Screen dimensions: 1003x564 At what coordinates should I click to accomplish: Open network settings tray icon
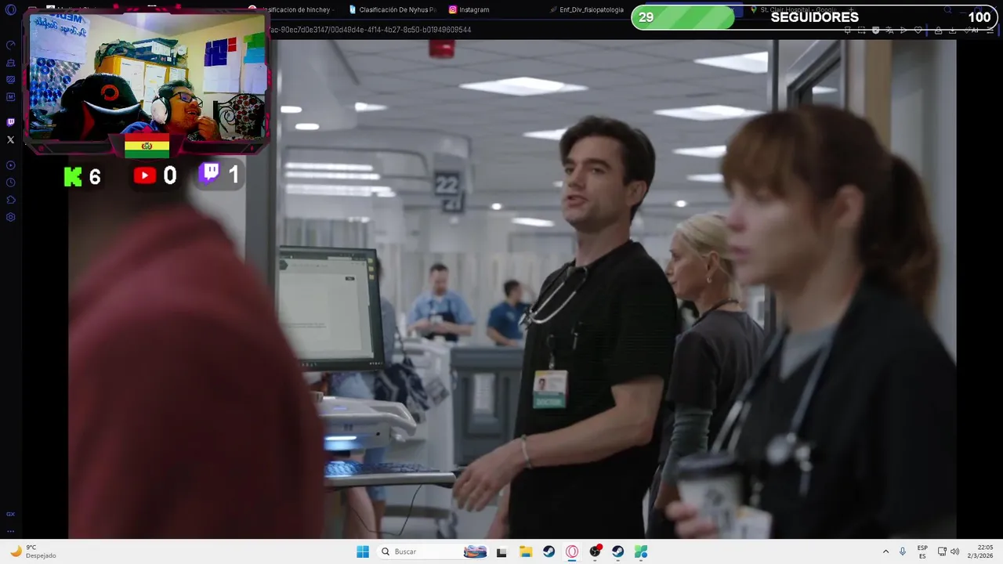click(942, 551)
